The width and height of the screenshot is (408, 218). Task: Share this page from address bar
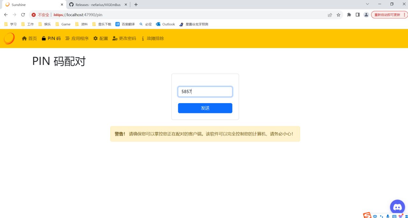(x=330, y=15)
